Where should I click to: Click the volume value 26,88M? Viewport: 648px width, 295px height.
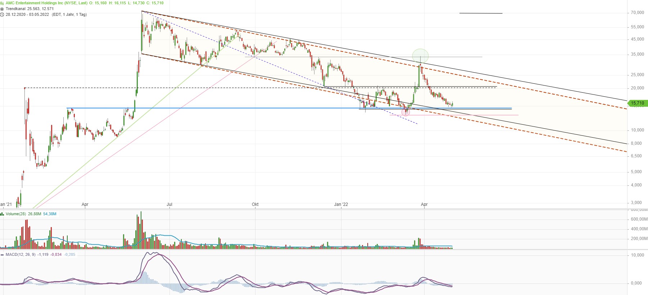35,214
